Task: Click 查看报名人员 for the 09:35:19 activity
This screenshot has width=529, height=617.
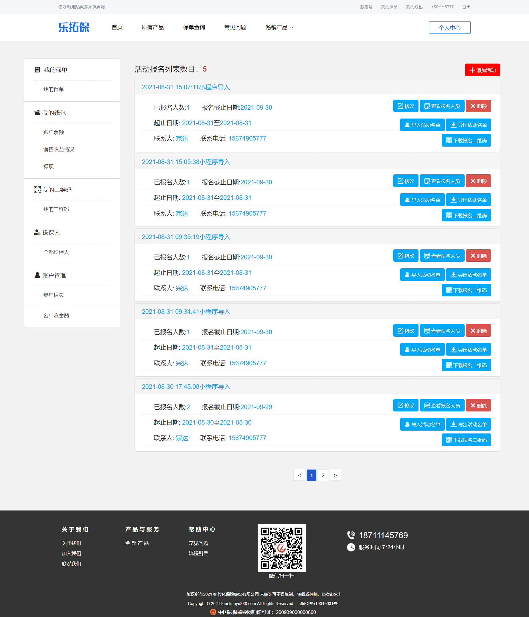Action: tap(442, 256)
